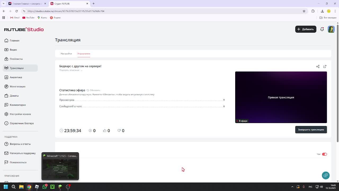View site information next to the URL
Image resolution: width=339 pixels, height=191 pixels.
(x=24, y=11)
